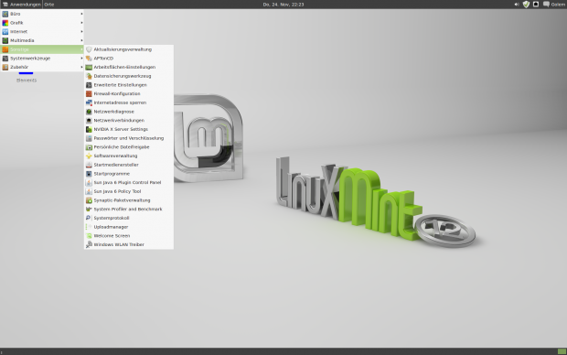Click the Persönliche Dateifreigabe folder icon
567x355 pixels.
click(x=89, y=147)
